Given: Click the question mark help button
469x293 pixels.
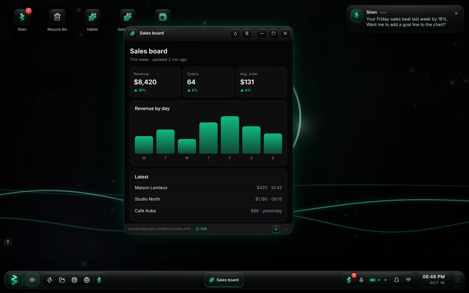Looking at the screenshot, I should (8, 242).
